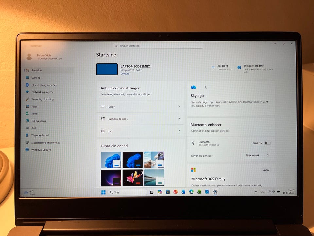Click the Wi-Fi tray icon

pyautogui.click(x=270, y=192)
